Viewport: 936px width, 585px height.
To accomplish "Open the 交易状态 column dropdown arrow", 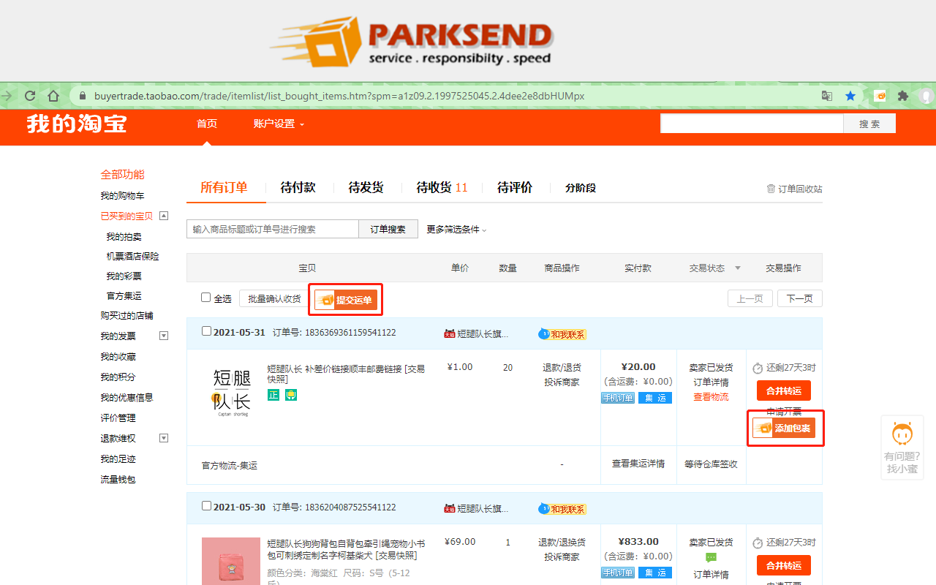I will click(738, 268).
